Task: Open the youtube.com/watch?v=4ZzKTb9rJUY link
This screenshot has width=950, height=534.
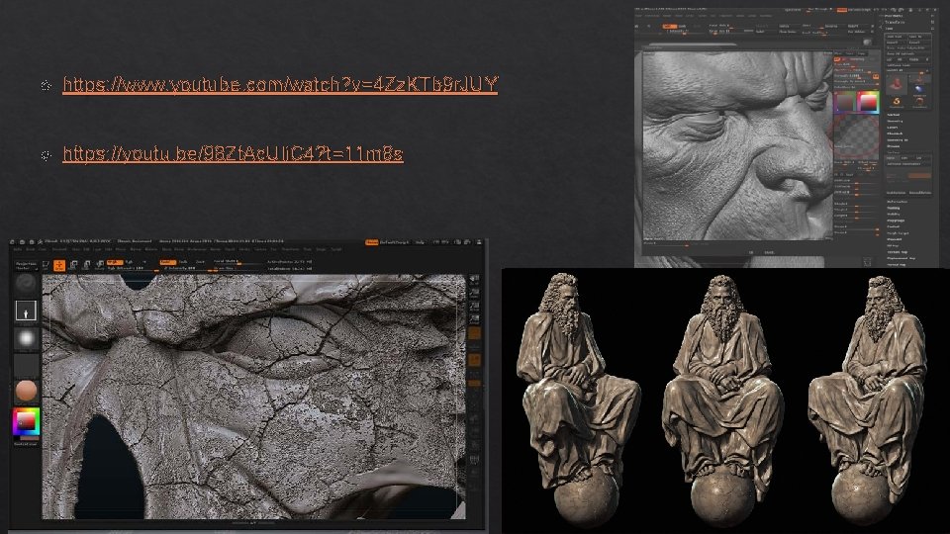Action: coord(280,84)
